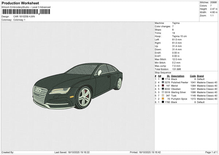Click the Code column header
This screenshot has height=155, width=219.
tap(193, 76)
